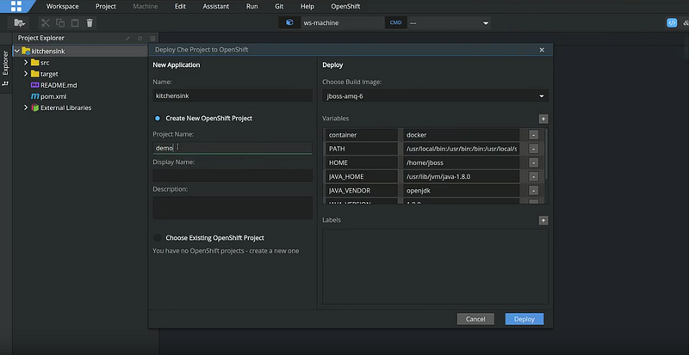Remove the PATH variable with its minus button
689x355 pixels.
point(533,149)
